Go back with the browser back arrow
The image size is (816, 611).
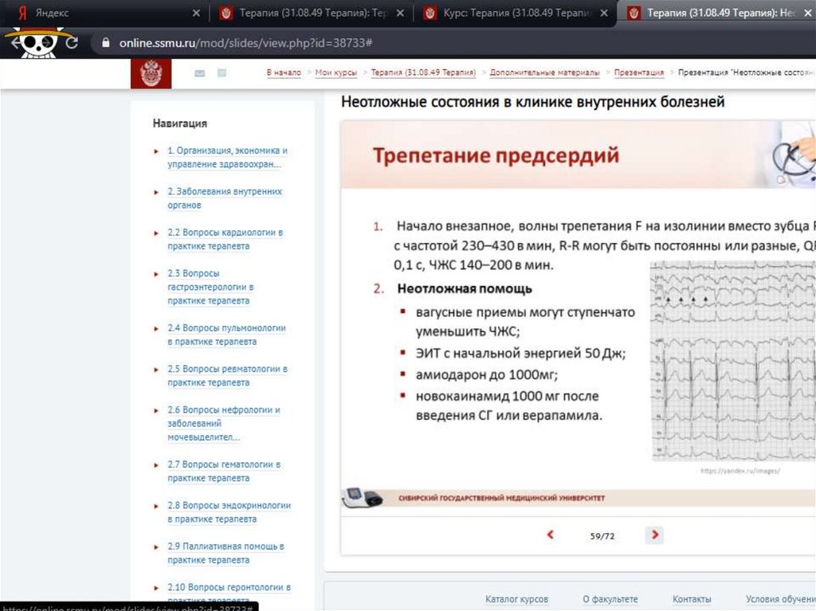tap(16, 43)
